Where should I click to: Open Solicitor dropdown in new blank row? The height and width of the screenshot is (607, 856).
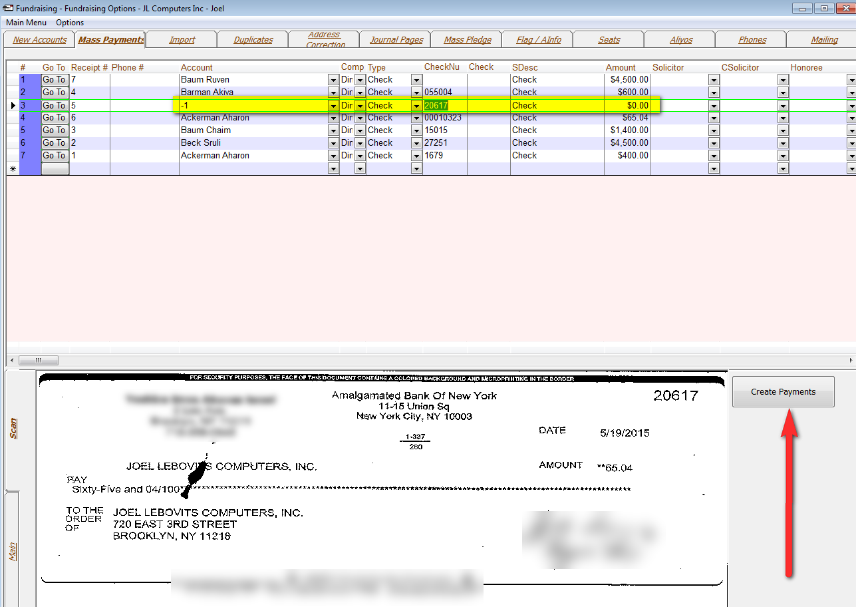714,169
